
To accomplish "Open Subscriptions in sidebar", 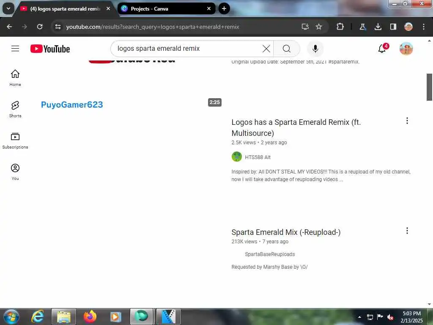I will point(15,140).
